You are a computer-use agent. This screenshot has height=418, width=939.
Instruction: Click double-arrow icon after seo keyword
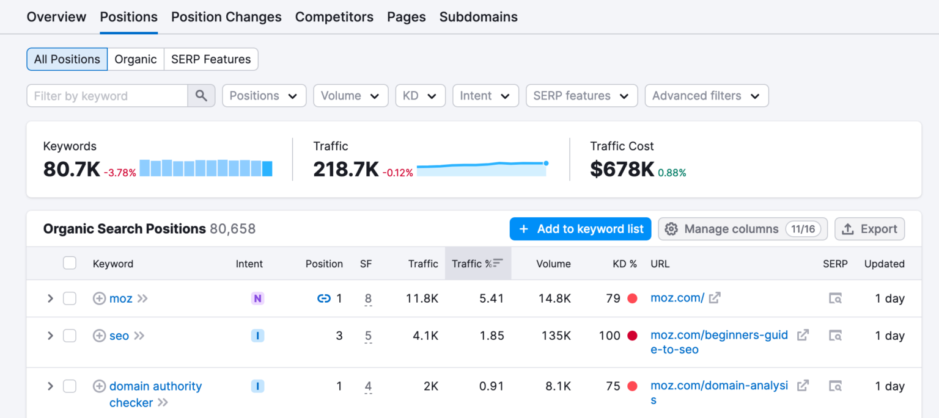coord(139,336)
